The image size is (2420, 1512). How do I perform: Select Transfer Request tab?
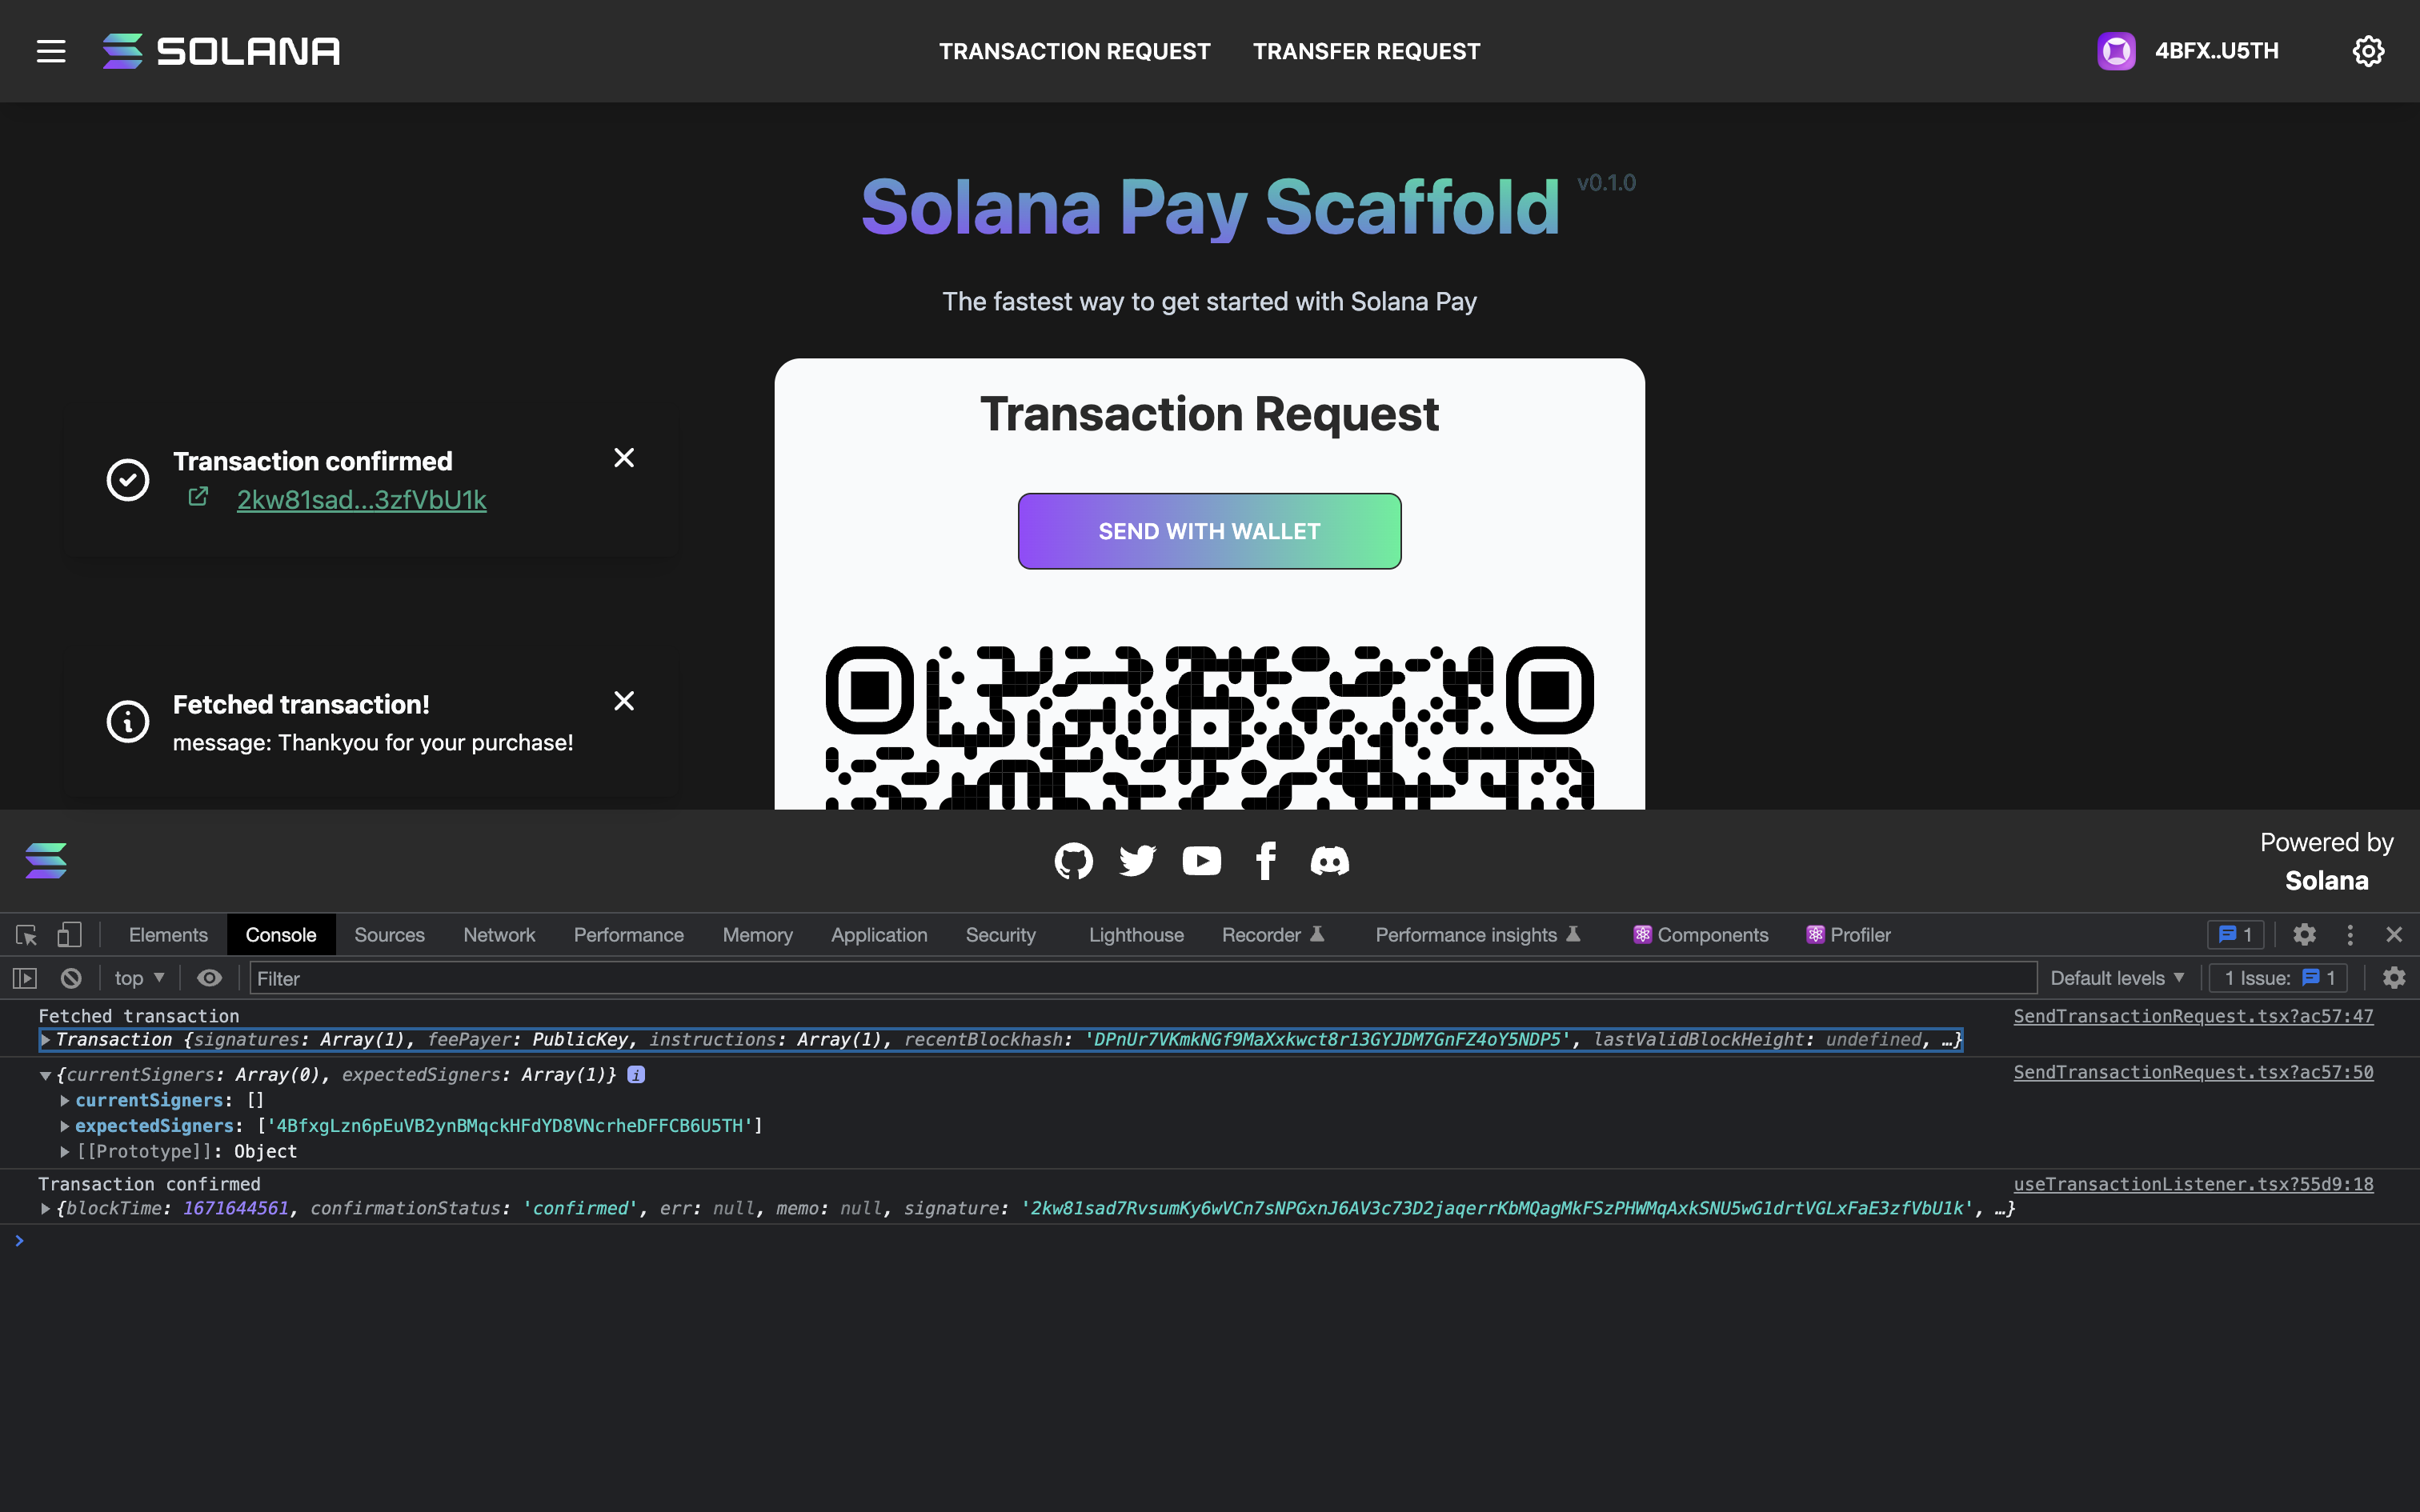pyautogui.click(x=1368, y=50)
